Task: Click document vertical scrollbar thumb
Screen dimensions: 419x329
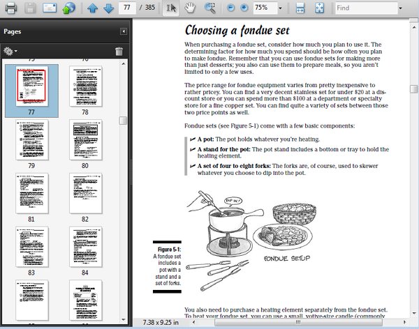Action: 414,89
